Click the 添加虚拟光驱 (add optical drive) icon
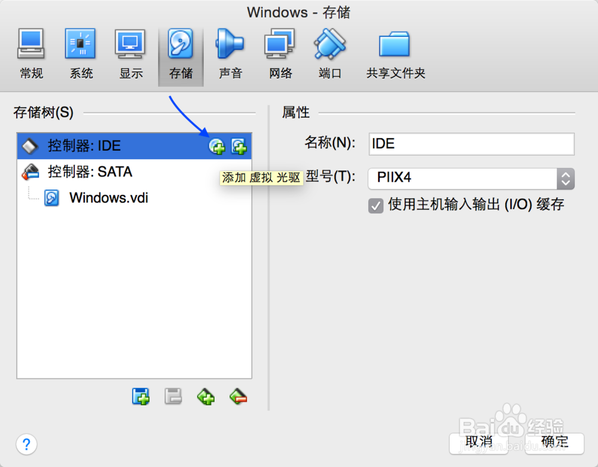The image size is (598, 467). 217,145
